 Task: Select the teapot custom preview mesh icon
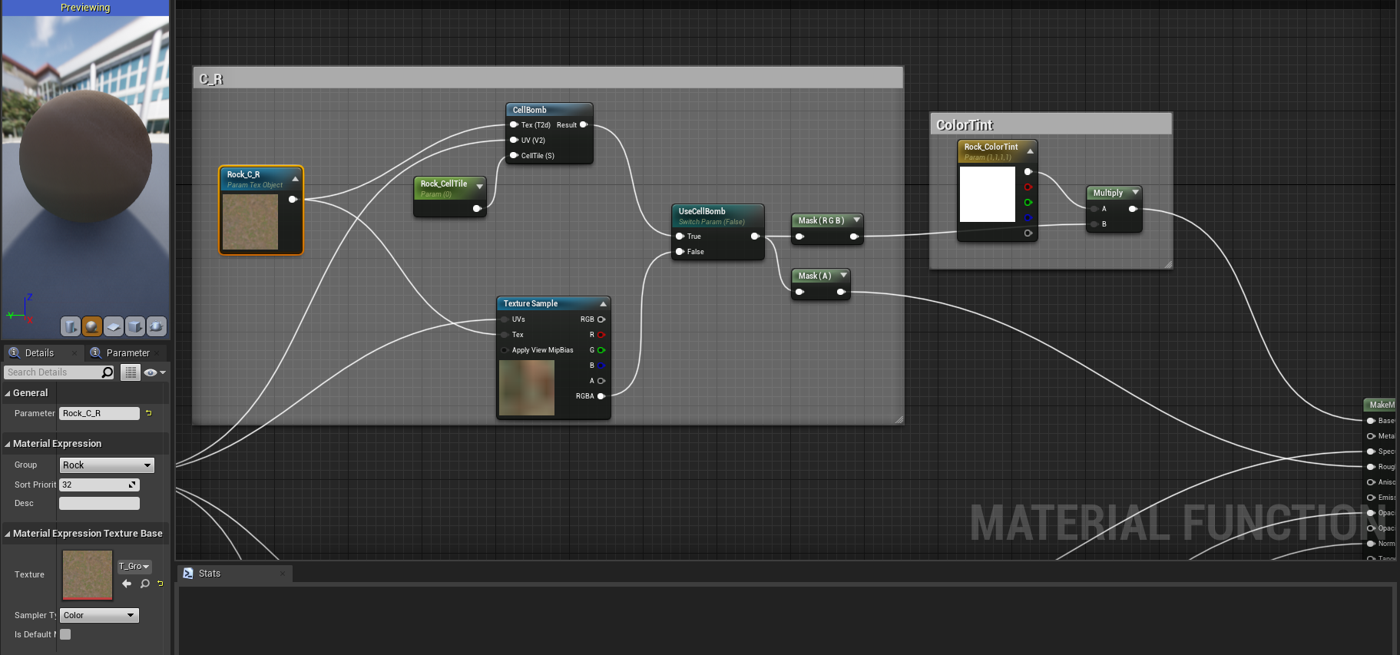[x=157, y=327]
